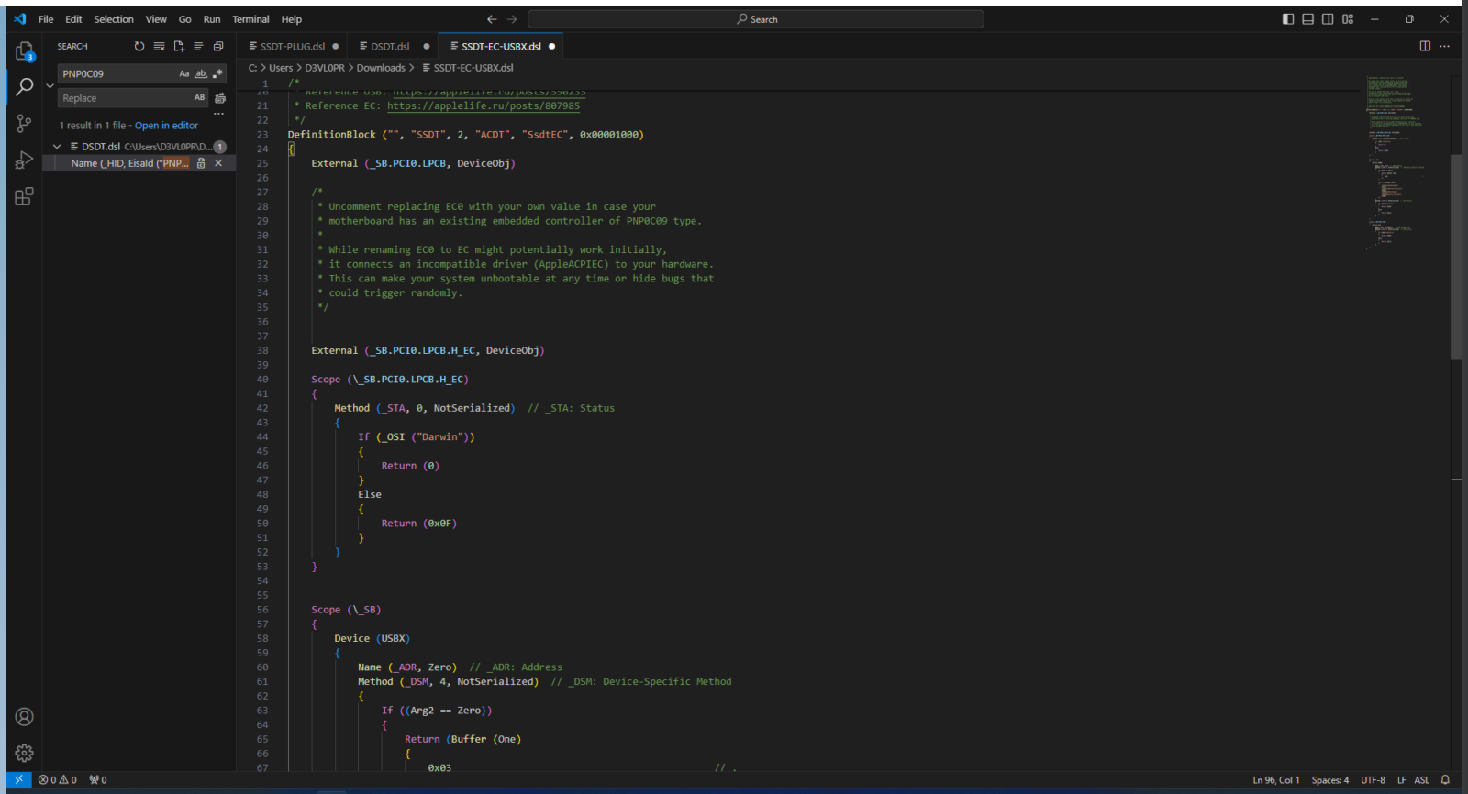Open the Extensions view in activity bar
Screen dimensions: 1468x794
(24, 197)
